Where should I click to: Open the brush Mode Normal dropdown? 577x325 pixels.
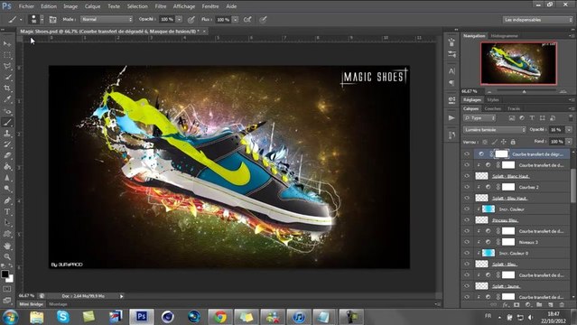tap(107, 19)
